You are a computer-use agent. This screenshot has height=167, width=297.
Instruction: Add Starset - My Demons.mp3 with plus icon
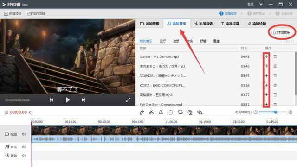click(266, 56)
